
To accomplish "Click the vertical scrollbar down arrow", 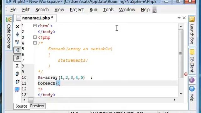I will click(x=181, y=94).
